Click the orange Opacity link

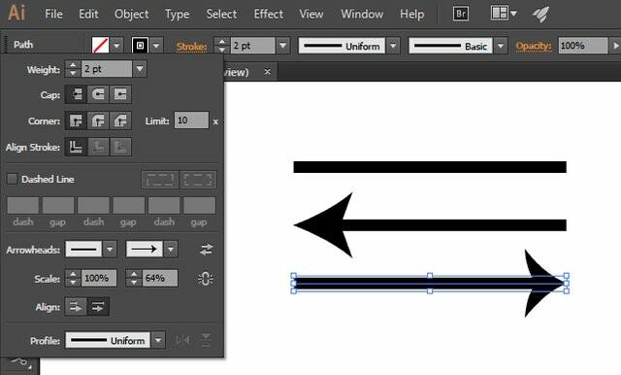(534, 46)
